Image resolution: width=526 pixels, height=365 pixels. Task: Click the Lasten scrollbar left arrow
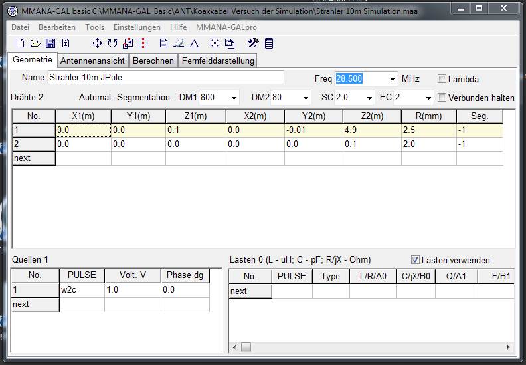tap(234, 347)
